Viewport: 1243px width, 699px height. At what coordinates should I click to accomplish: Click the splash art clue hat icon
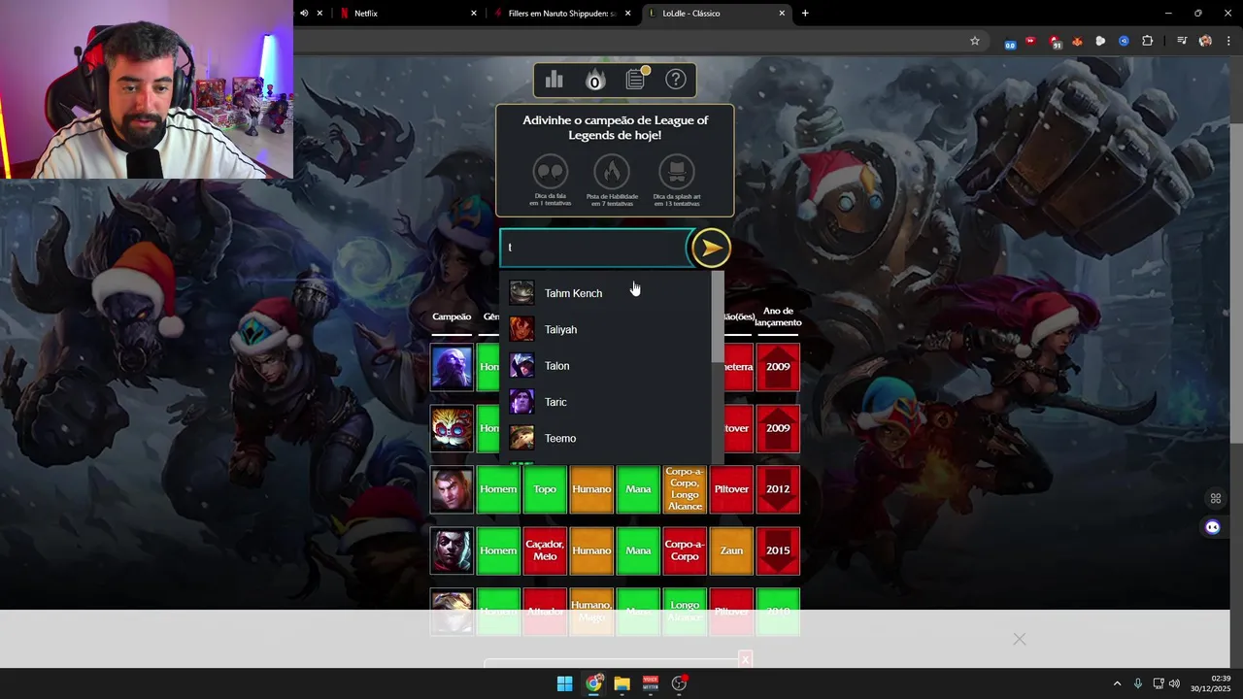(x=677, y=173)
